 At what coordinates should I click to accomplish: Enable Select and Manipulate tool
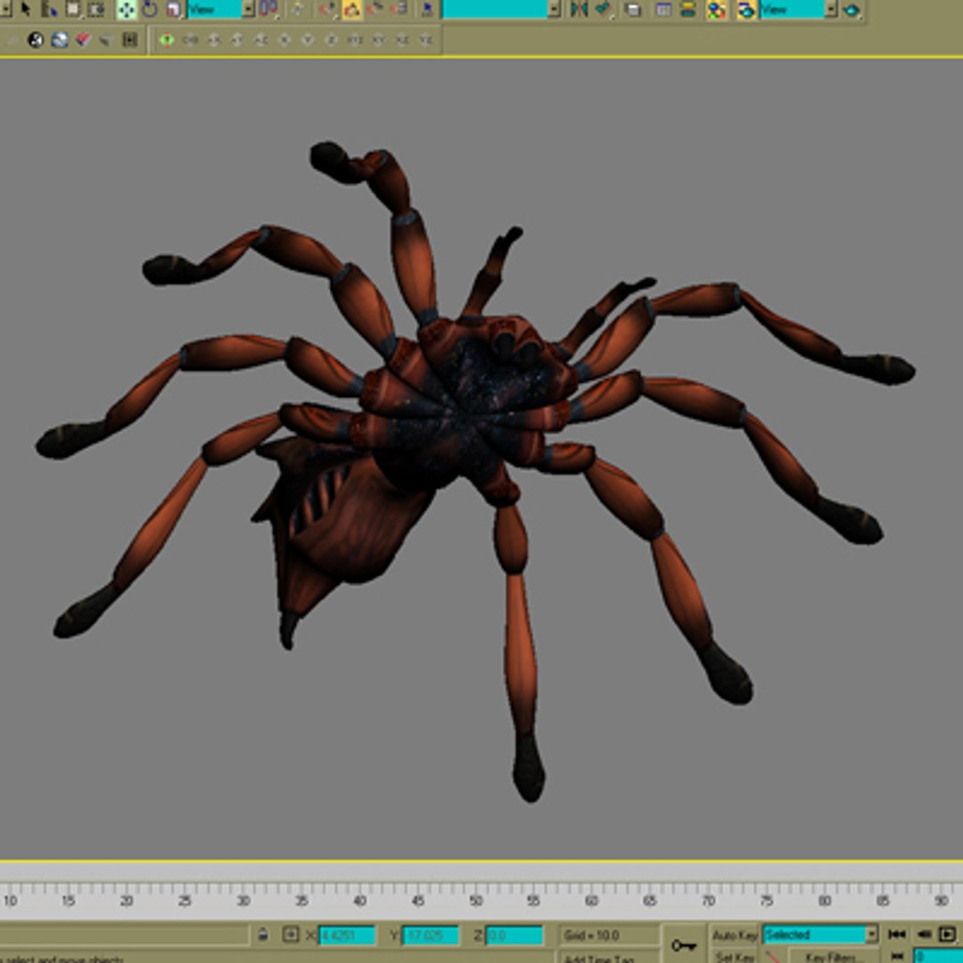tap(298, 9)
